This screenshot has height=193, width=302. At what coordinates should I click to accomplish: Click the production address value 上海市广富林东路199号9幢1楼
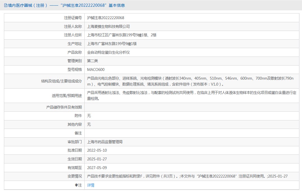click(112, 44)
